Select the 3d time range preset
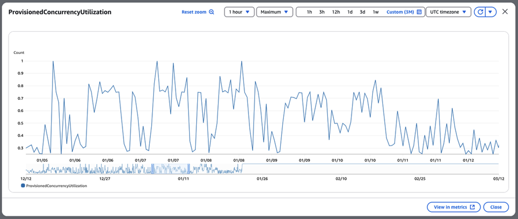The image size is (518, 219). (x=363, y=12)
